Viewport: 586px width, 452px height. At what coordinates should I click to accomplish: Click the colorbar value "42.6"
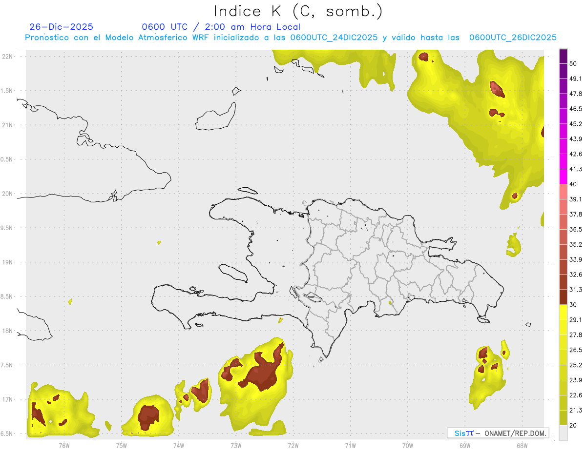[576, 155]
